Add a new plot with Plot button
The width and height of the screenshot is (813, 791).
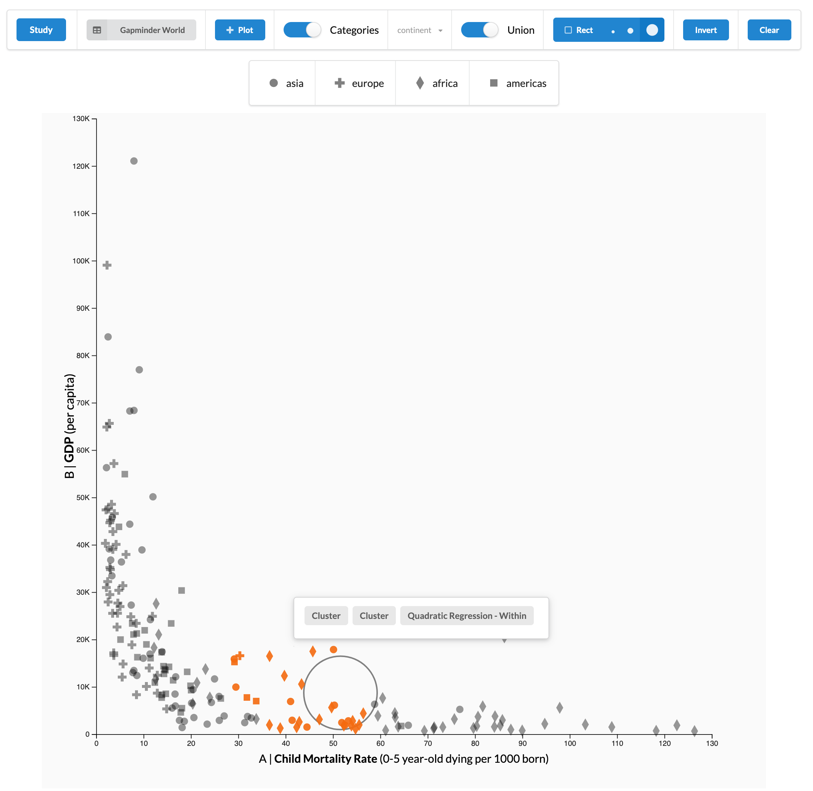pyautogui.click(x=240, y=30)
